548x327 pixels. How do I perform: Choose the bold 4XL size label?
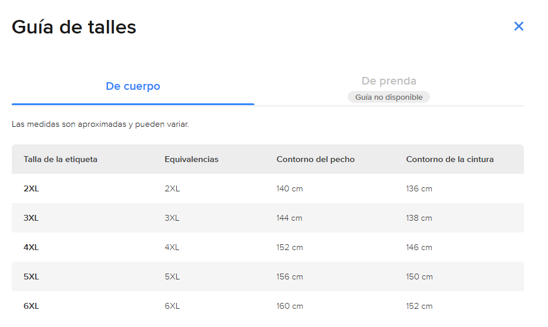31,247
